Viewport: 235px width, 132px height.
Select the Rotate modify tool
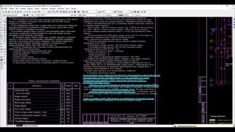pos(5,36)
